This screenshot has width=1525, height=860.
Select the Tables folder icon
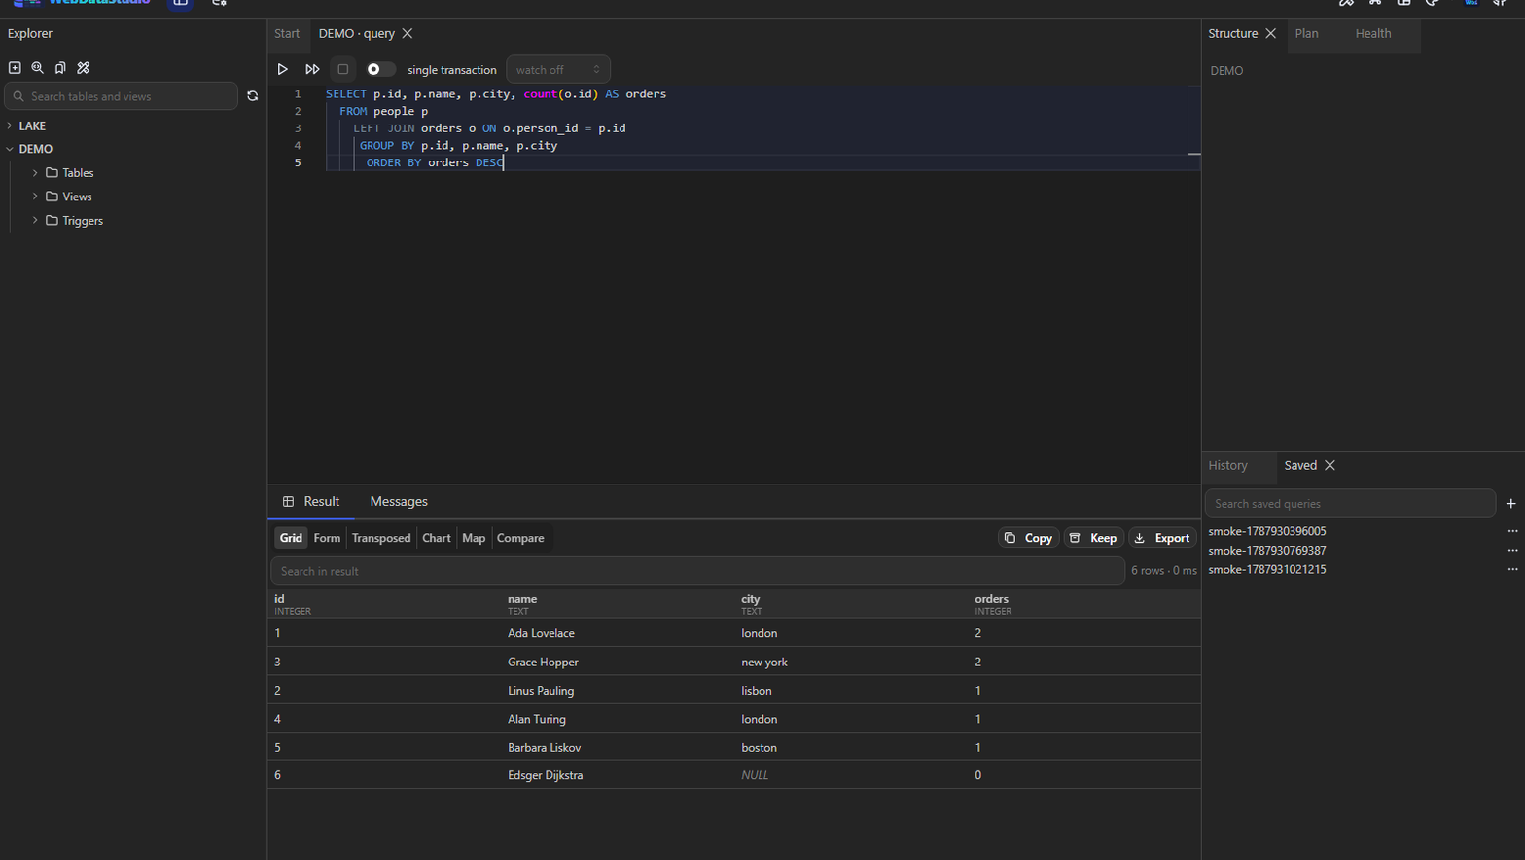(x=53, y=172)
